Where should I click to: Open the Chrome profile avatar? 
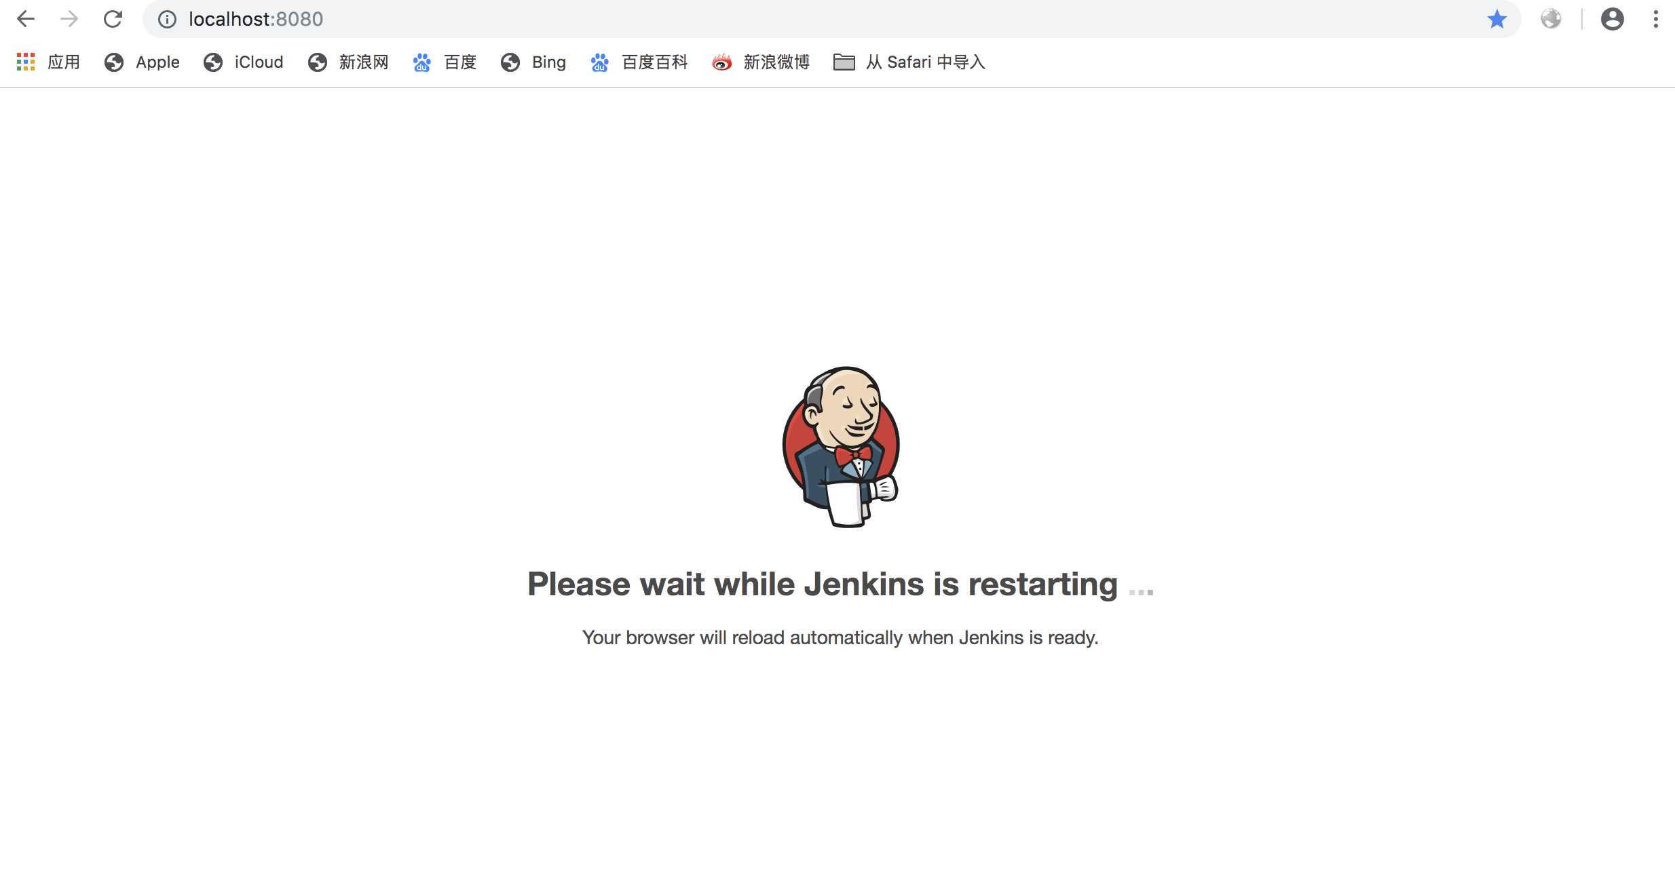[x=1613, y=19]
